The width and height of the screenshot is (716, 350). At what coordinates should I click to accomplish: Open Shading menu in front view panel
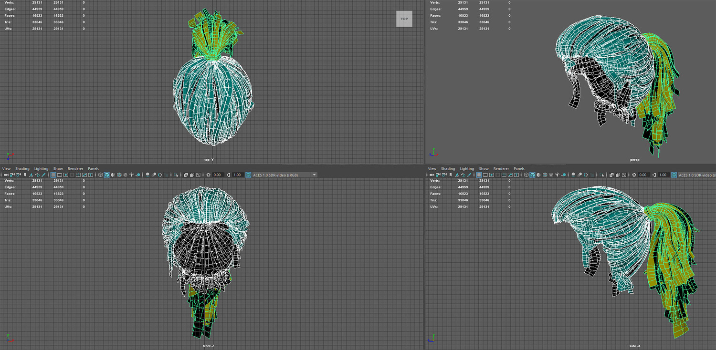coord(22,169)
